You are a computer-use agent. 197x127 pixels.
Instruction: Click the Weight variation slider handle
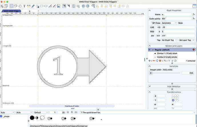(151, 73)
